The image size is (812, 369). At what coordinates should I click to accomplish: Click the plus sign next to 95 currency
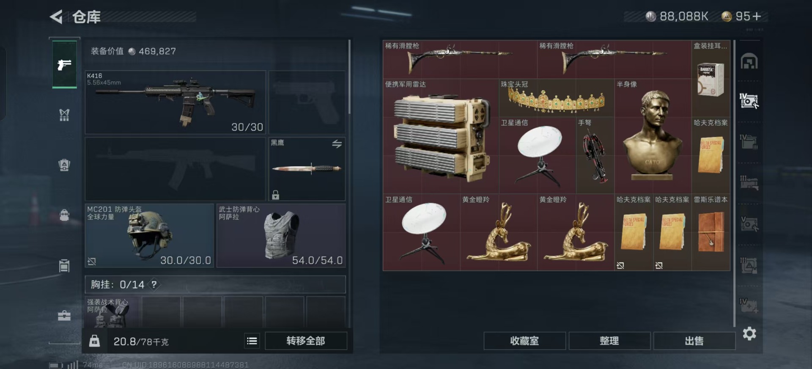point(757,17)
